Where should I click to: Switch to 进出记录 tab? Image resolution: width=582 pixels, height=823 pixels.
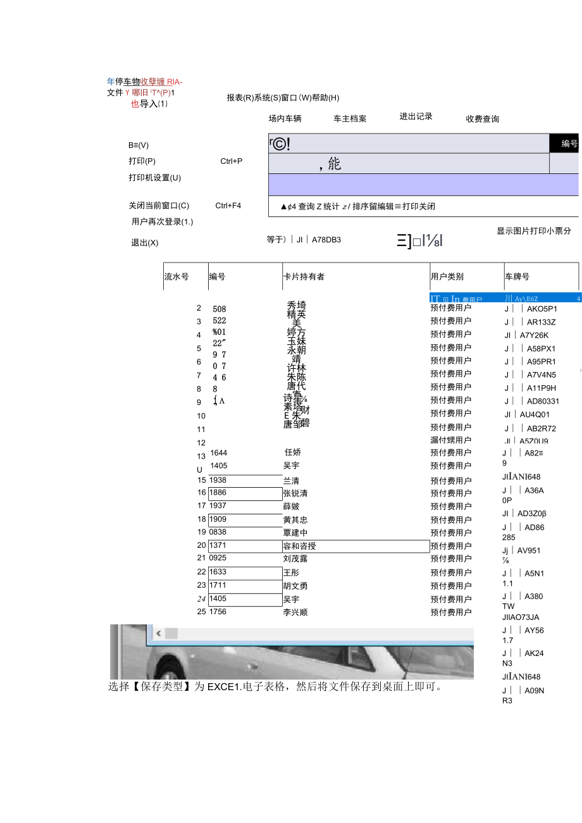pyautogui.click(x=416, y=116)
